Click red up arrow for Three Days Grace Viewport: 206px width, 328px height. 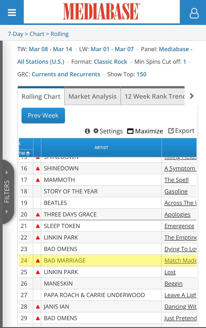pos(38,215)
